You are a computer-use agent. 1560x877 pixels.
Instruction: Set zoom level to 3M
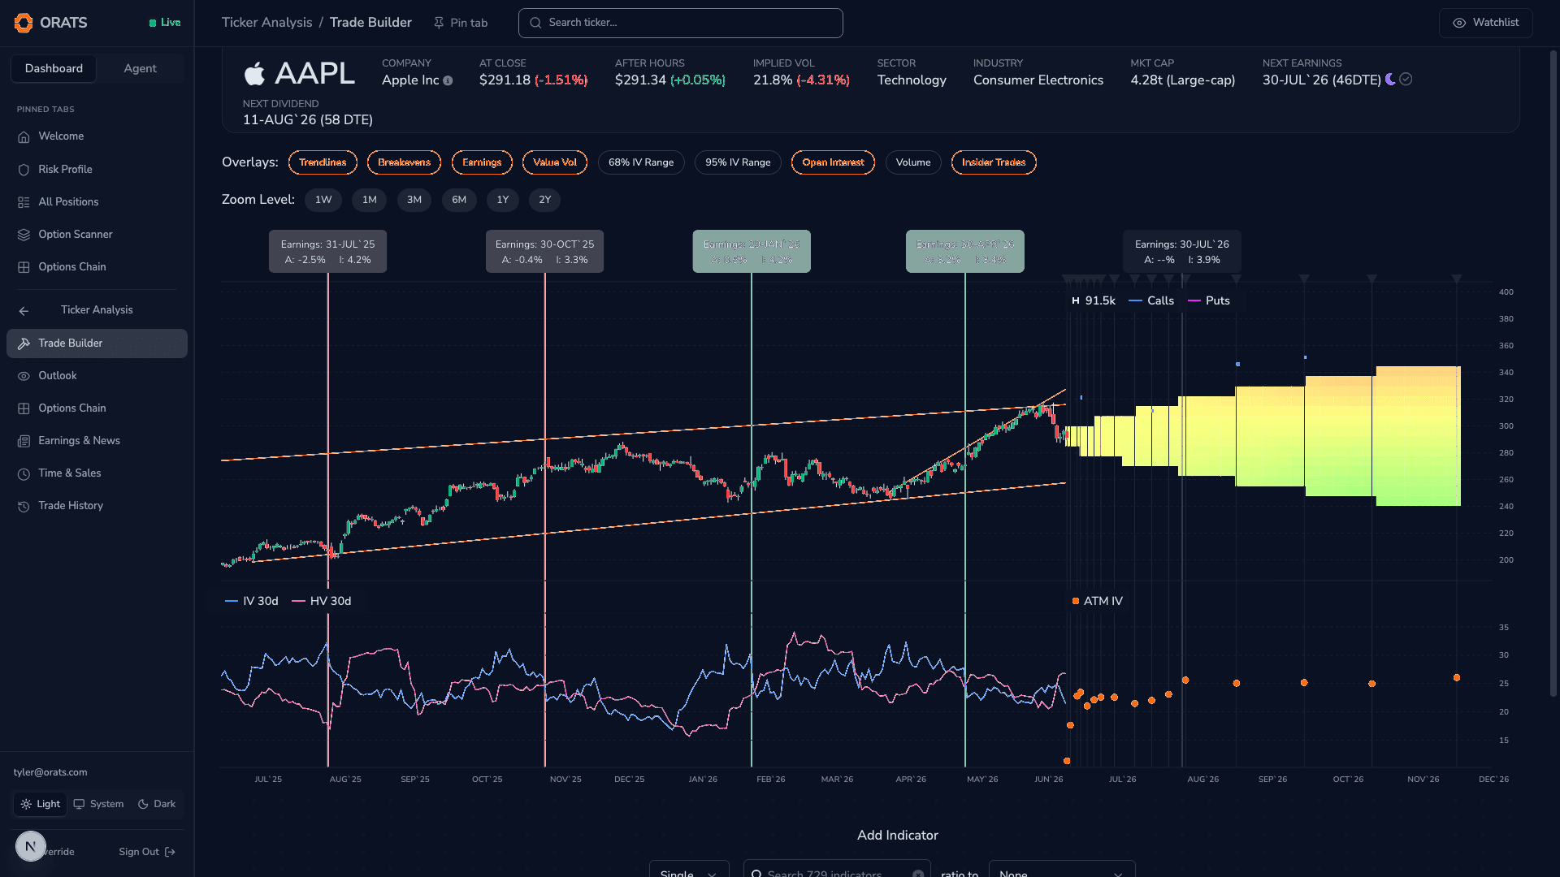414,200
